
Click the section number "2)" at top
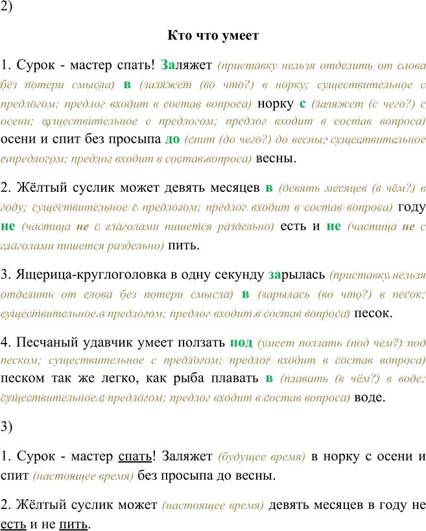coord(6,6)
